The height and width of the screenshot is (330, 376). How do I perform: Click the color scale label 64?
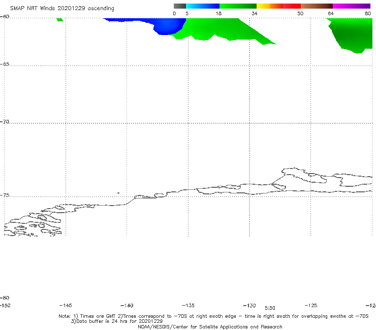coord(331,13)
